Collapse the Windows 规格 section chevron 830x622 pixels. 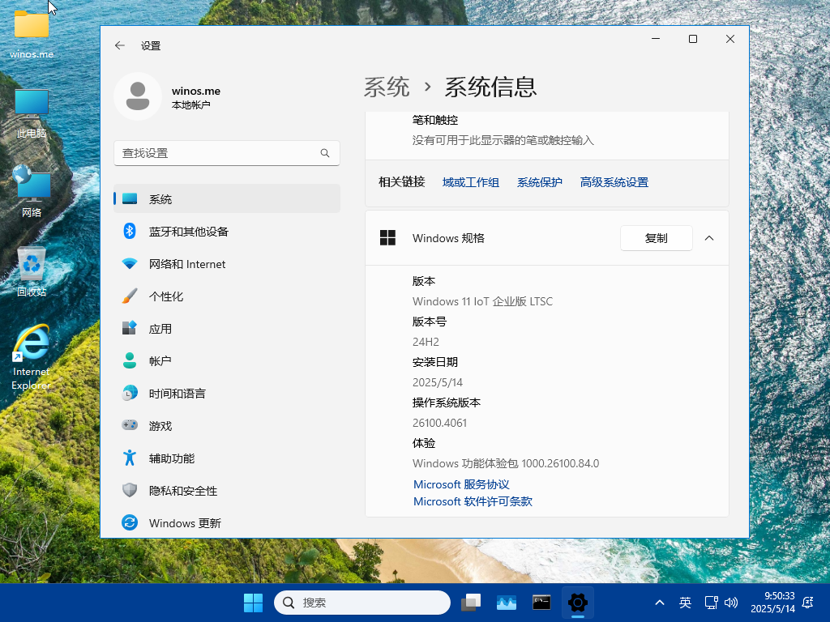pyautogui.click(x=709, y=238)
